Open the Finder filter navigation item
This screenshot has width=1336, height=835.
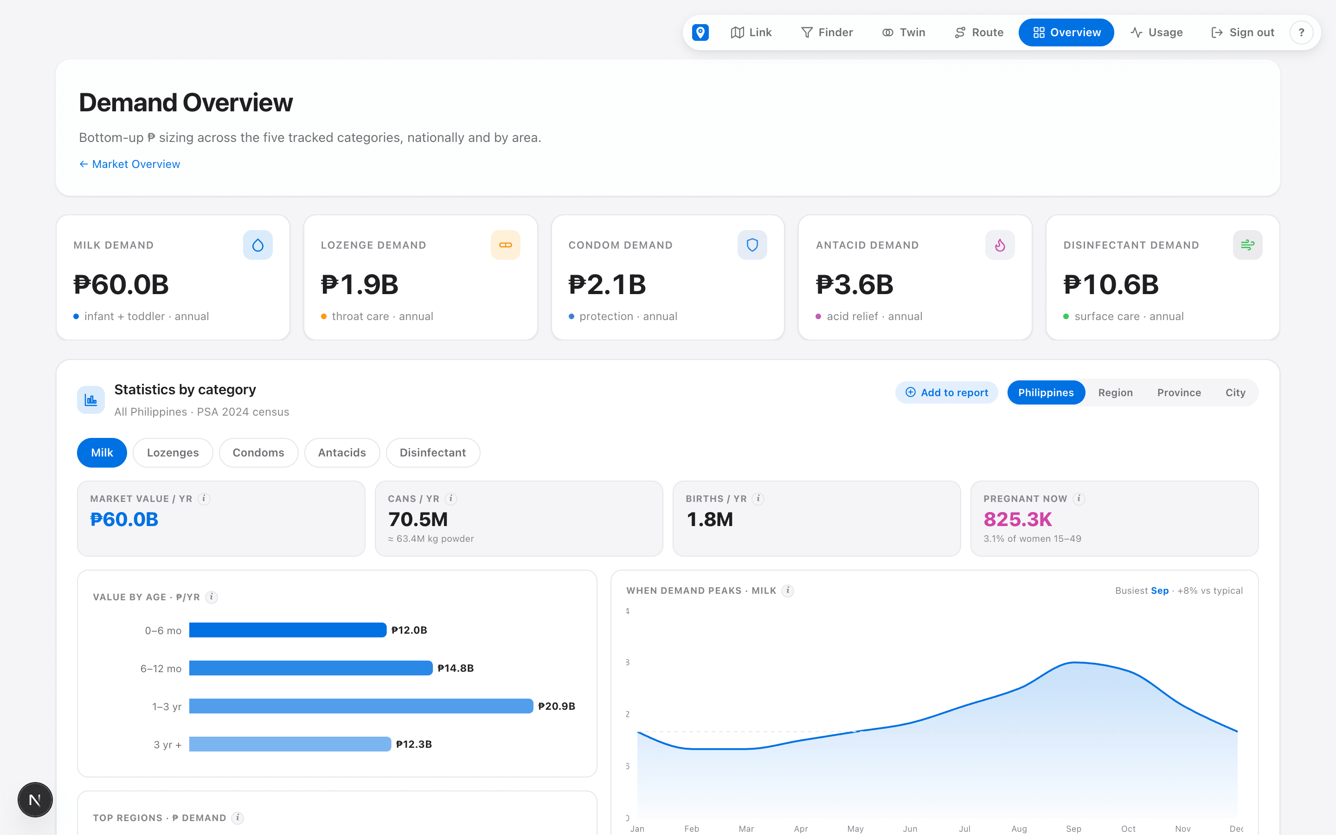pyautogui.click(x=827, y=32)
